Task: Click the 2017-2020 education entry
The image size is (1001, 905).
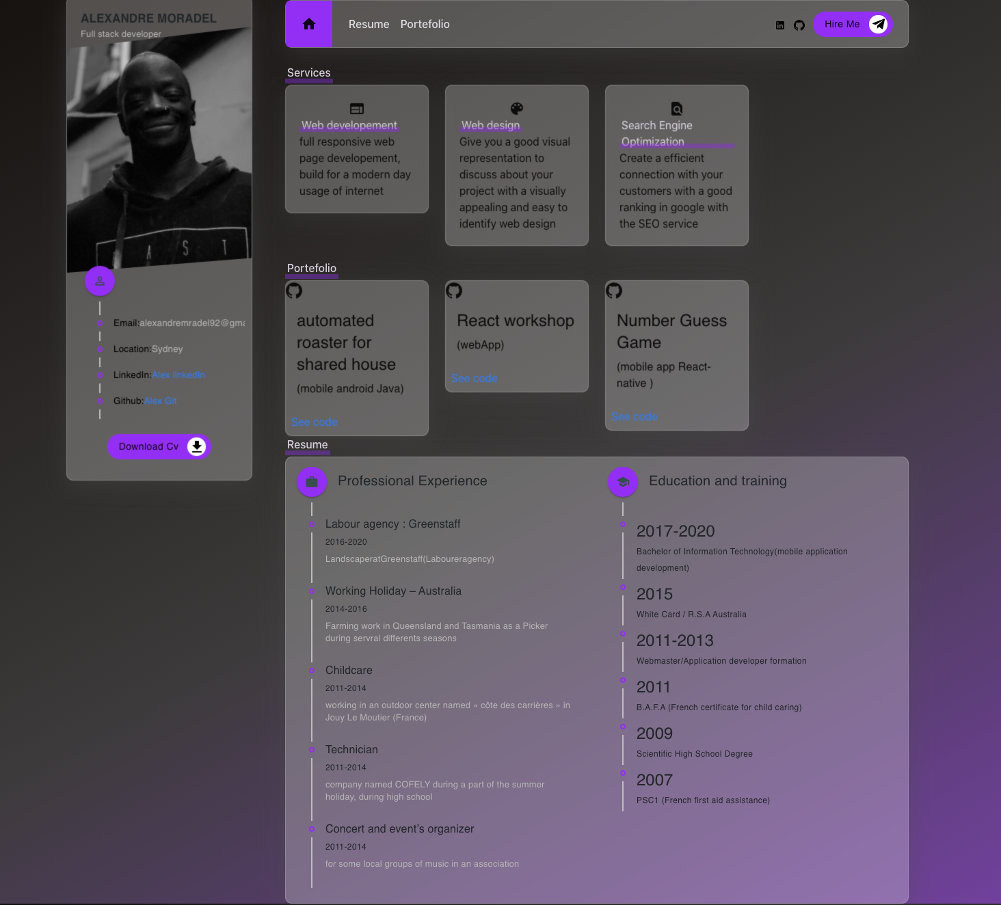Action: coord(676,531)
